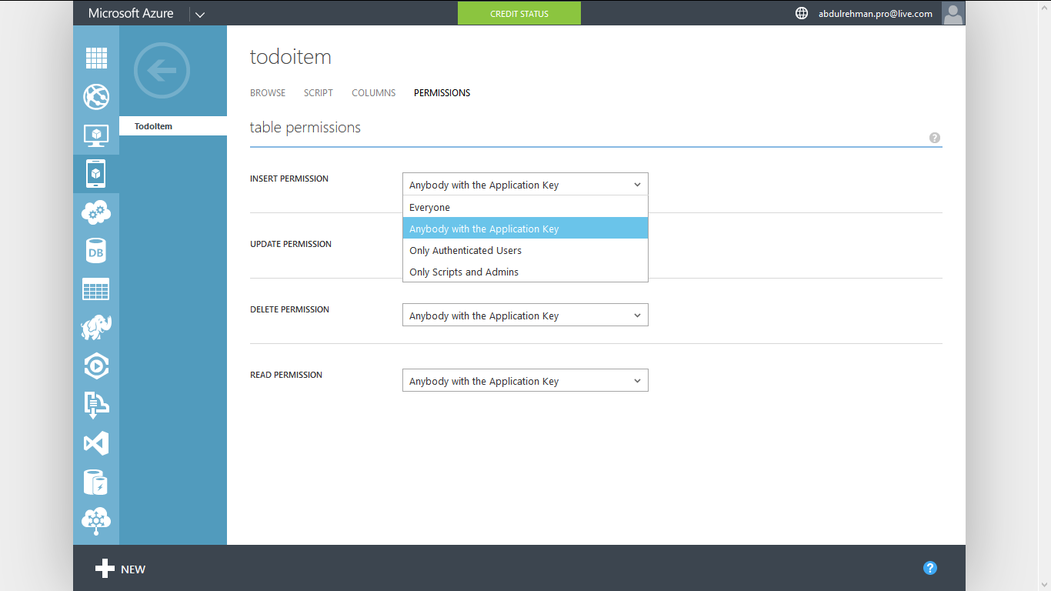Expand the chevron menu beside Microsoft Azure
This screenshot has width=1051, height=591.
200,14
